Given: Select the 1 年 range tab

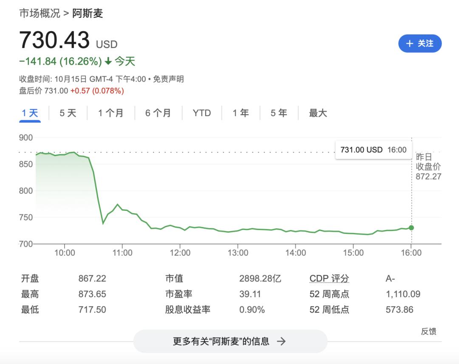Looking at the screenshot, I should tap(241, 113).
